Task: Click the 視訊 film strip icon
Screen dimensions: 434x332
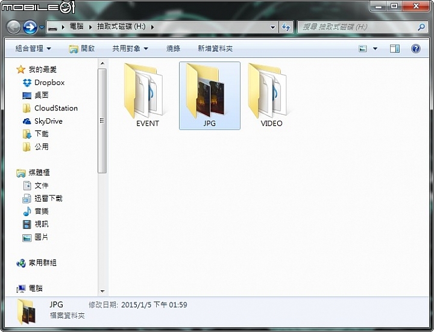Action: click(x=27, y=224)
